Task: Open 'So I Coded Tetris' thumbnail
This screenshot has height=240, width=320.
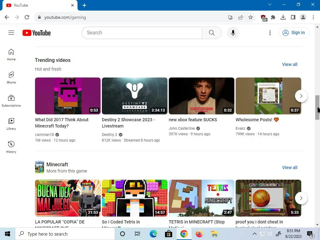Action: tap(134, 198)
